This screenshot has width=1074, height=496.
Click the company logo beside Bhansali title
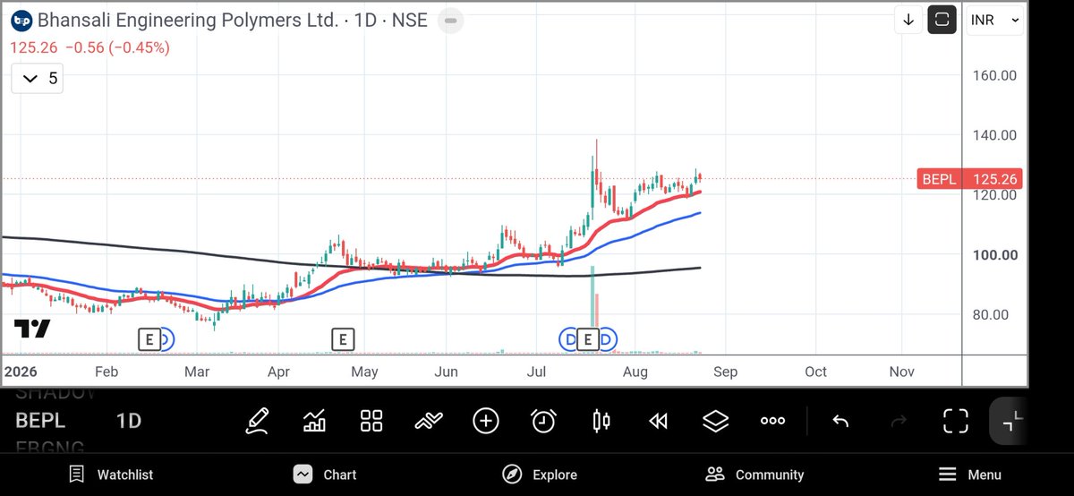click(x=23, y=20)
